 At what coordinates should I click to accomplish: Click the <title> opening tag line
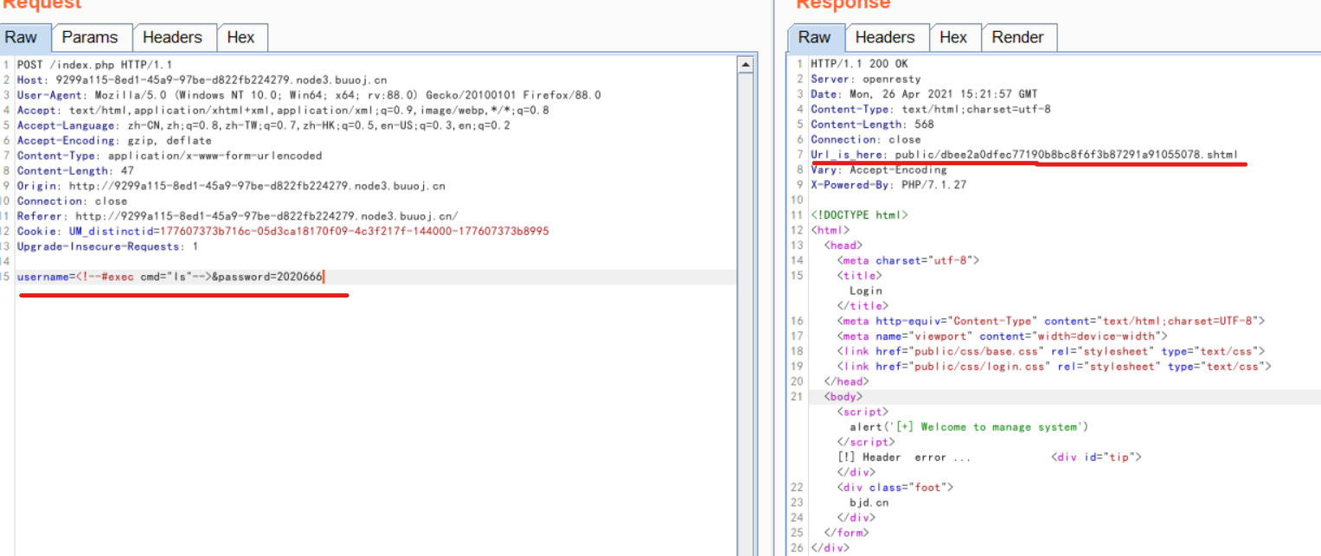[859, 276]
